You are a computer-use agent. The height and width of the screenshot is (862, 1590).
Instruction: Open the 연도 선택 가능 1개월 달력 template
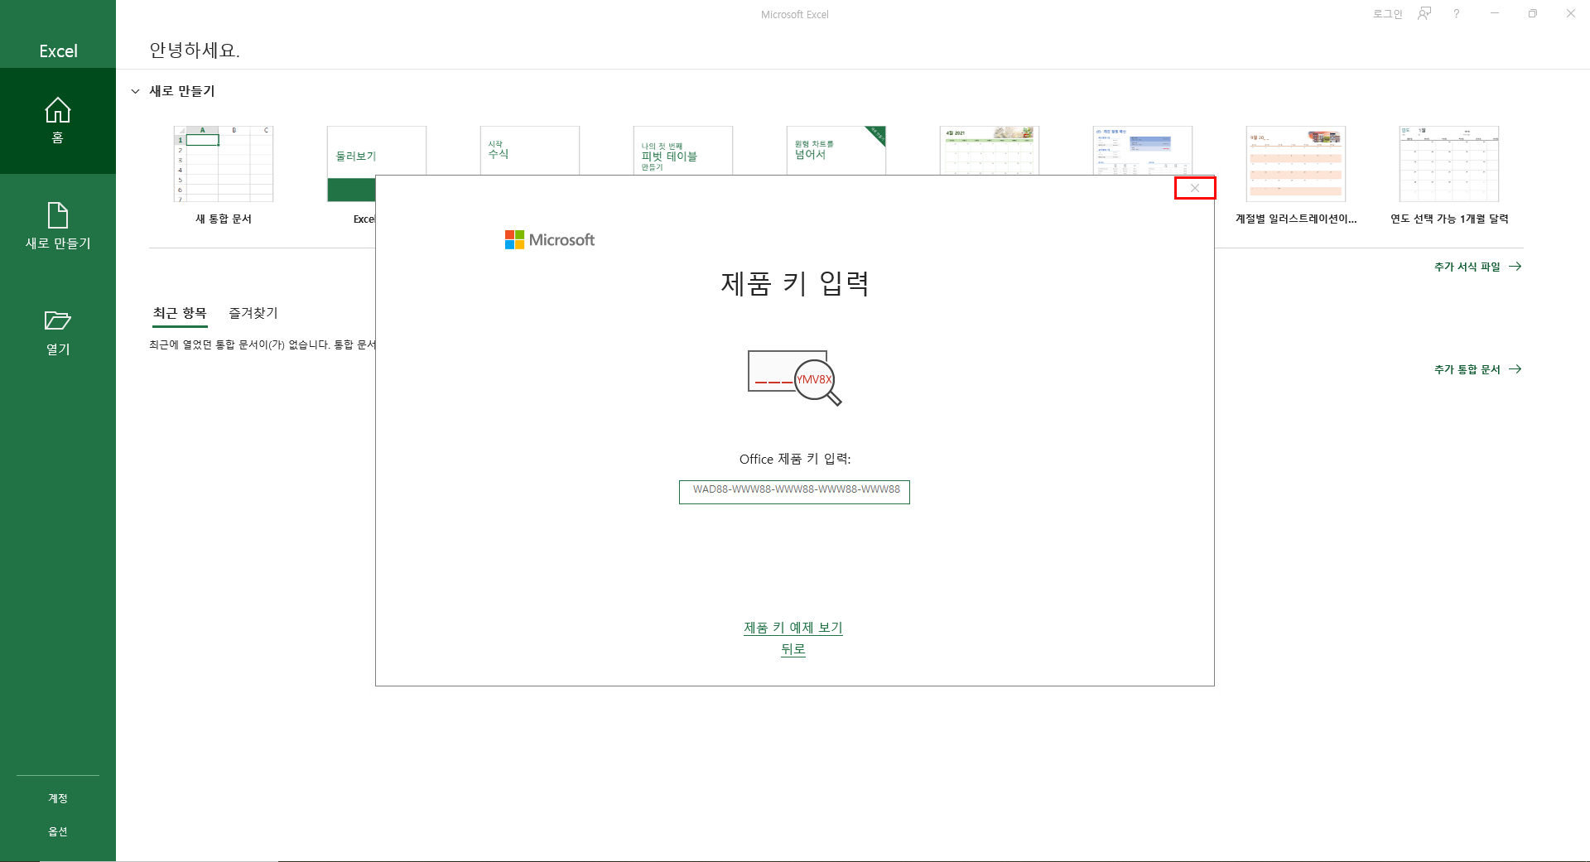1449,175
